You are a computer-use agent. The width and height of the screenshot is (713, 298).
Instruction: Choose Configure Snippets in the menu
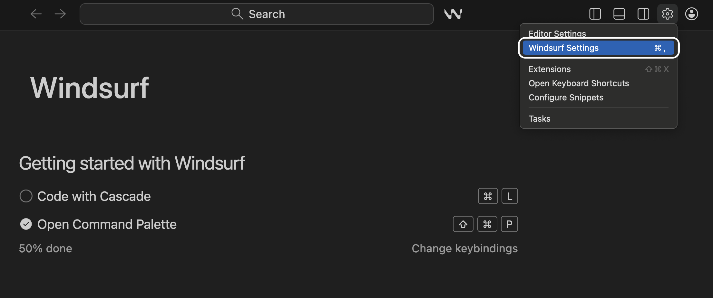[566, 98]
